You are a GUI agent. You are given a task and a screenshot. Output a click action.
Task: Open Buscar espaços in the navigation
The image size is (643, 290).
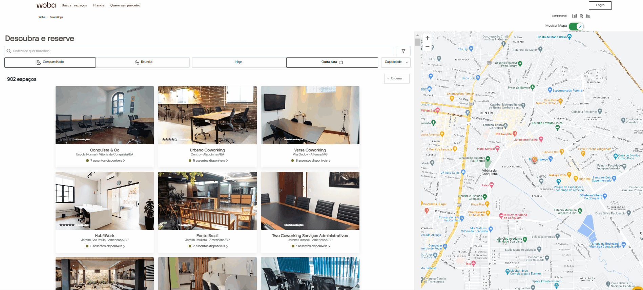point(74,5)
